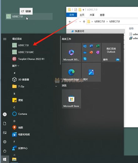Jump to letter B section header
The height and width of the screenshot is (163, 138).
pyautogui.click(x=14, y=94)
